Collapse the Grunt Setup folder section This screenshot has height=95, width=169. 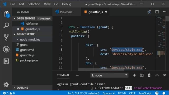point(14,34)
